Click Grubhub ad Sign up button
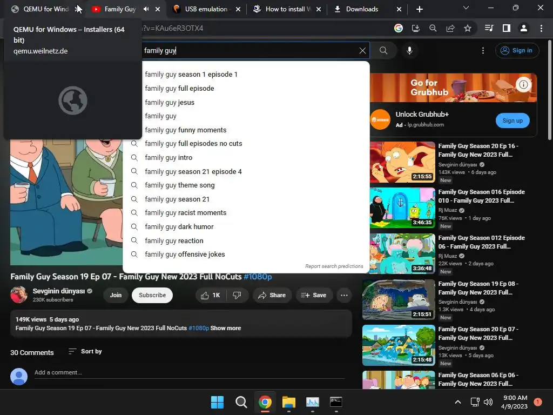553x415 pixels. [512, 121]
